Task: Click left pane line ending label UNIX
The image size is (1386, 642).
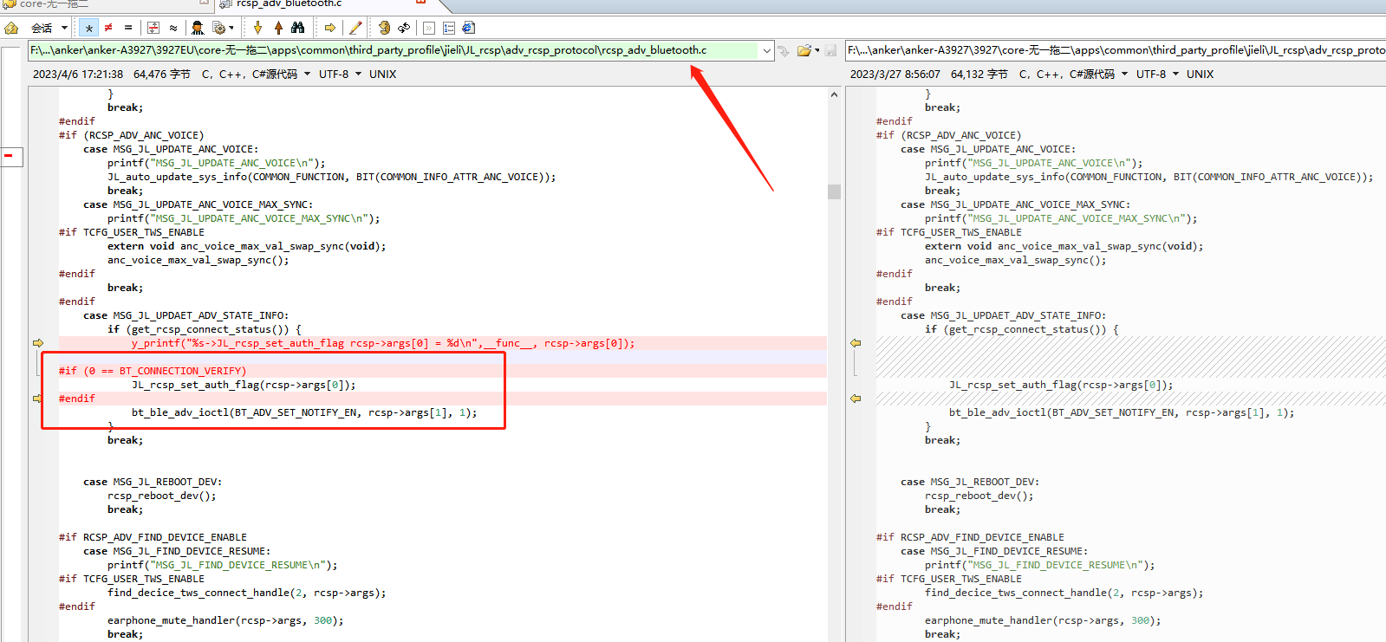Action: coord(382,75)
